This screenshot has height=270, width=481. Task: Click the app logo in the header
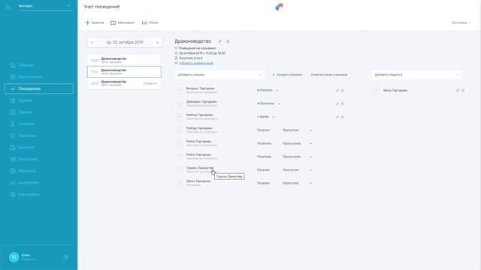coord(279,7)
